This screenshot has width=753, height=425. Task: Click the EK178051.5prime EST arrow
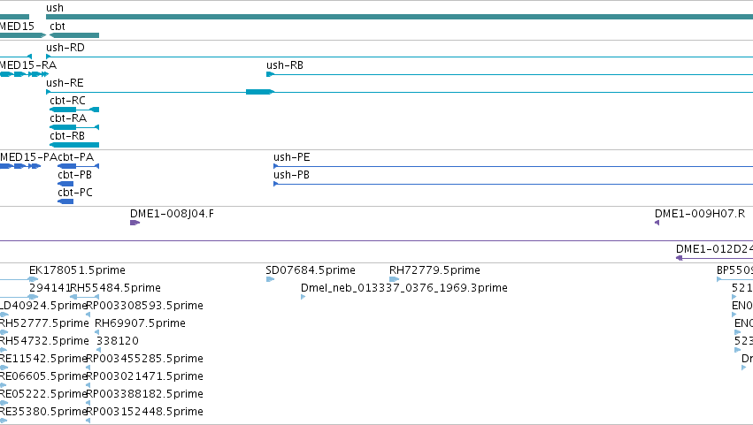[33, 279]
